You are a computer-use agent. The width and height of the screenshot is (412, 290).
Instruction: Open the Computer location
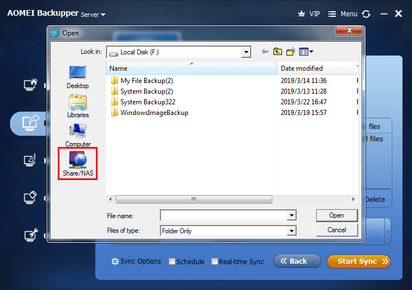(x=78, y=135)
